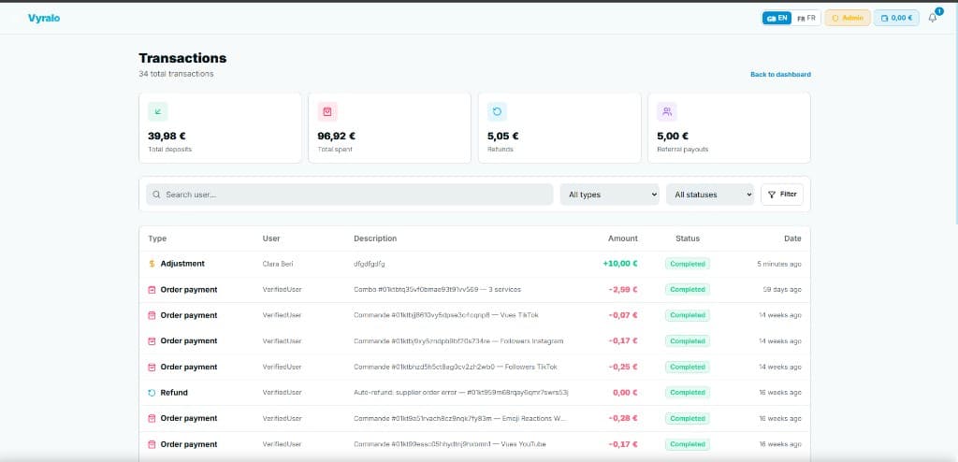This screenshot has width=958, height=462.
Task: Click description dfgdfgdfg
Action: 369,264
